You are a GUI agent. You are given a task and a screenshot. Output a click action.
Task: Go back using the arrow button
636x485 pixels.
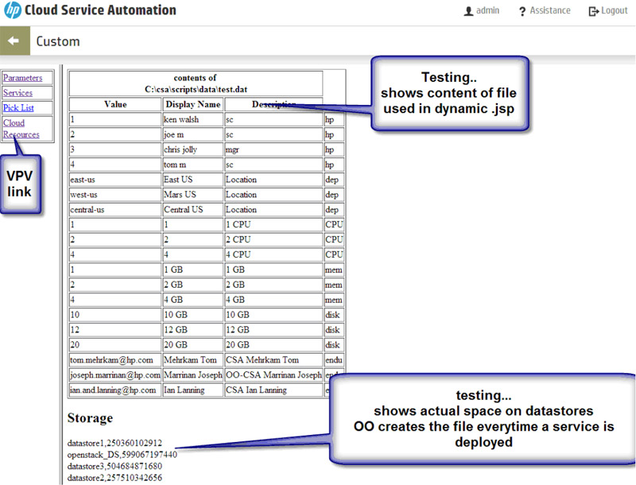[x=14, y=41]
